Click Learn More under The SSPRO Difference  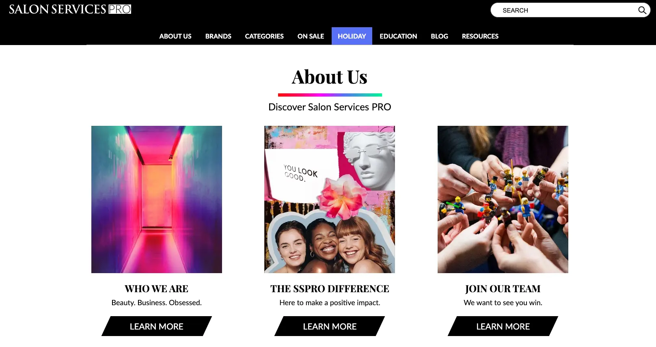(x=330, y=326)
